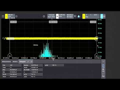Select the Median measurement row
This screenshot has height=90, width=120.
33,65
